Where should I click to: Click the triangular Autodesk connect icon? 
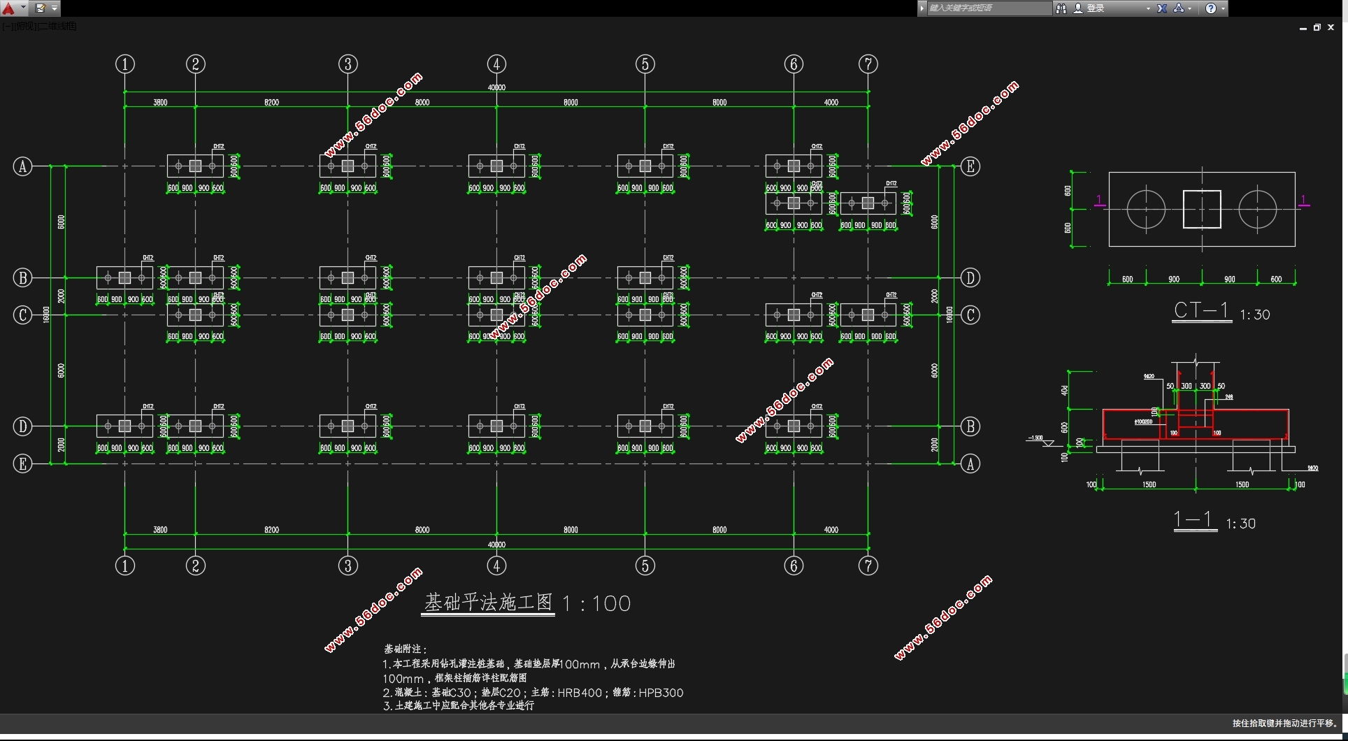point(1179,8)
